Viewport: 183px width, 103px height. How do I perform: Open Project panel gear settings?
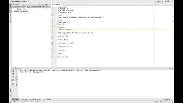(46, 4)
